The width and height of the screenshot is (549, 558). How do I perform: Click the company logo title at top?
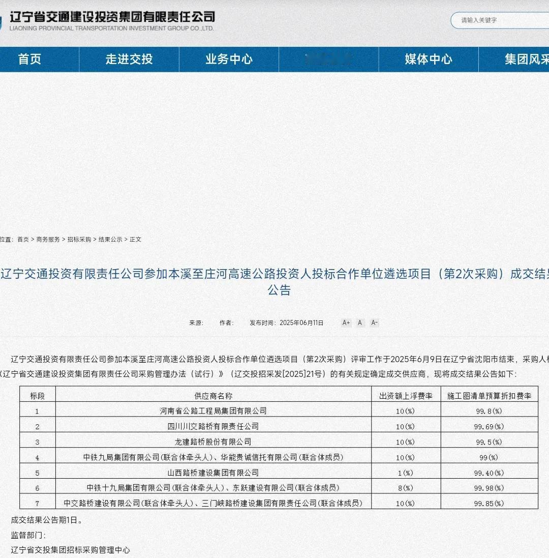click(x=112, y=17)
